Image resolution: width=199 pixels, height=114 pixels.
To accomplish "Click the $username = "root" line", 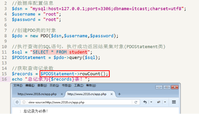I will click(x=37, y=14).
